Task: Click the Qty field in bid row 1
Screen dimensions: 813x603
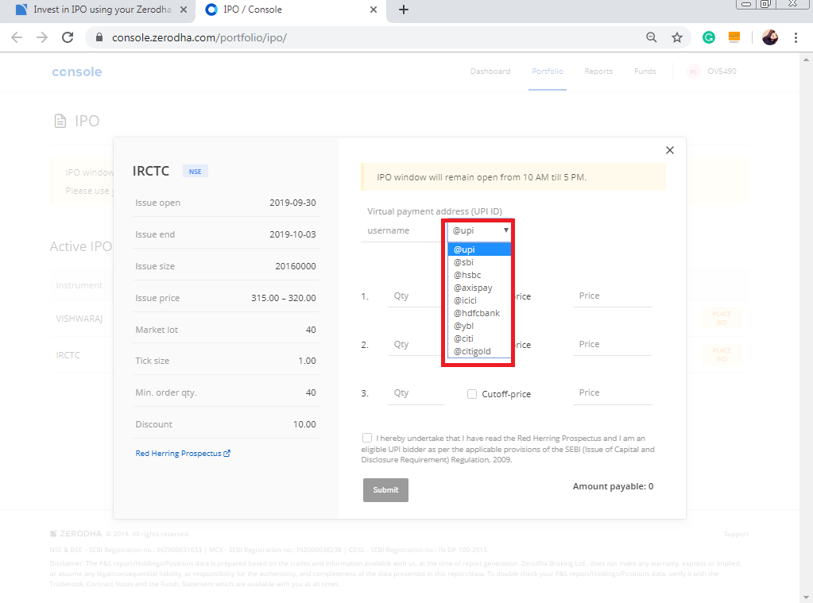Action: pyautogui.click(x=416, y=296)
